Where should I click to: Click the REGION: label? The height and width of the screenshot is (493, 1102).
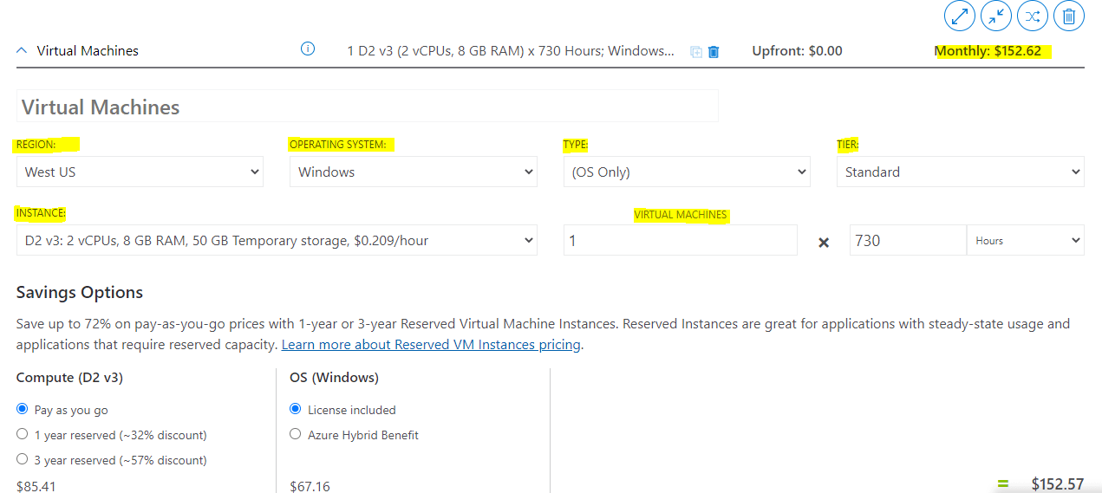pos(36,145)
